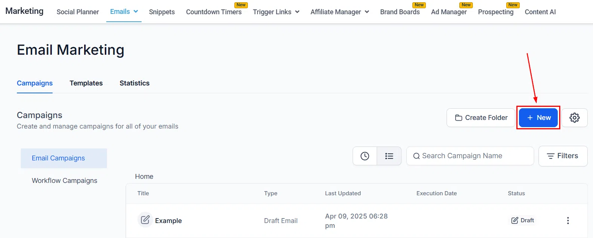The image size is (593, 238).
Task: Open the Social Planner menu item
Action: point(78,12)
